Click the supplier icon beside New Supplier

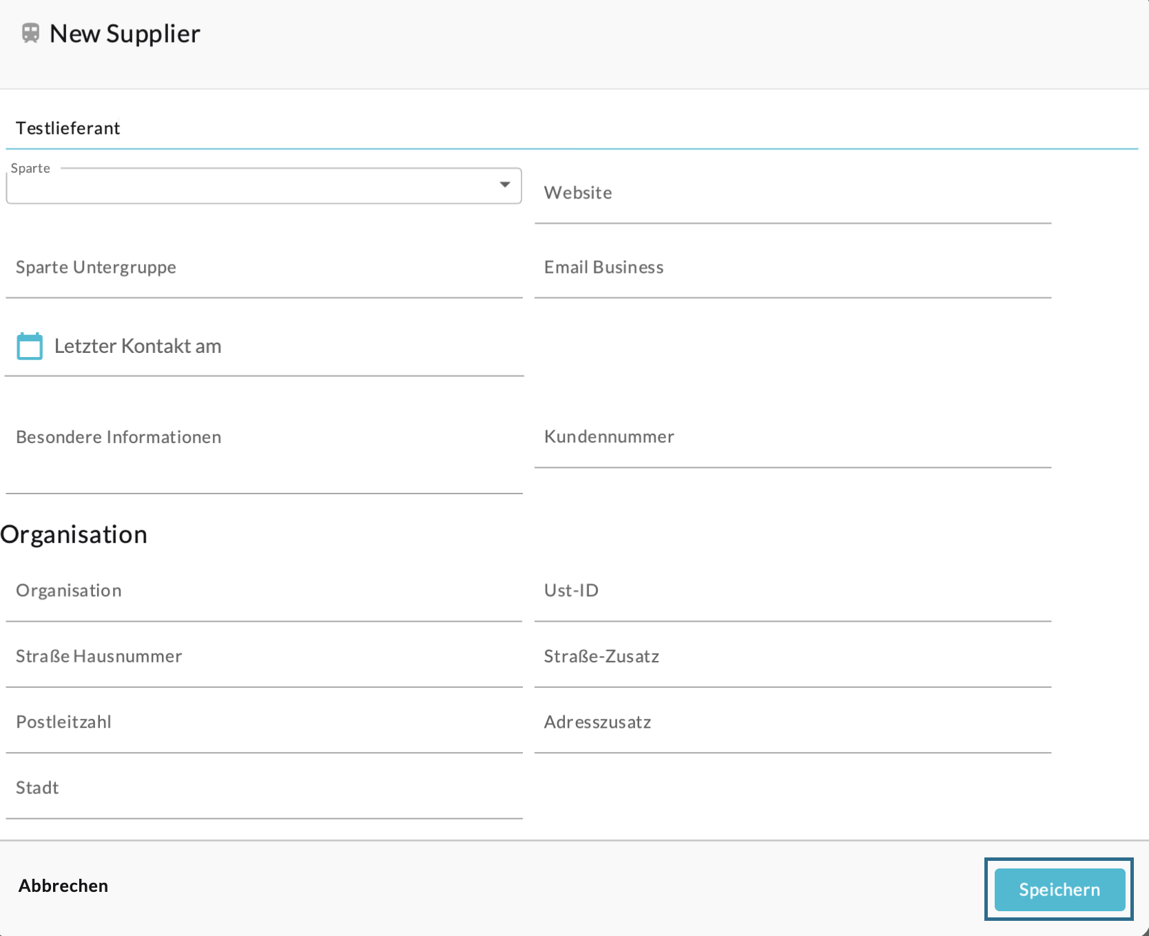[x=30, y=33]
